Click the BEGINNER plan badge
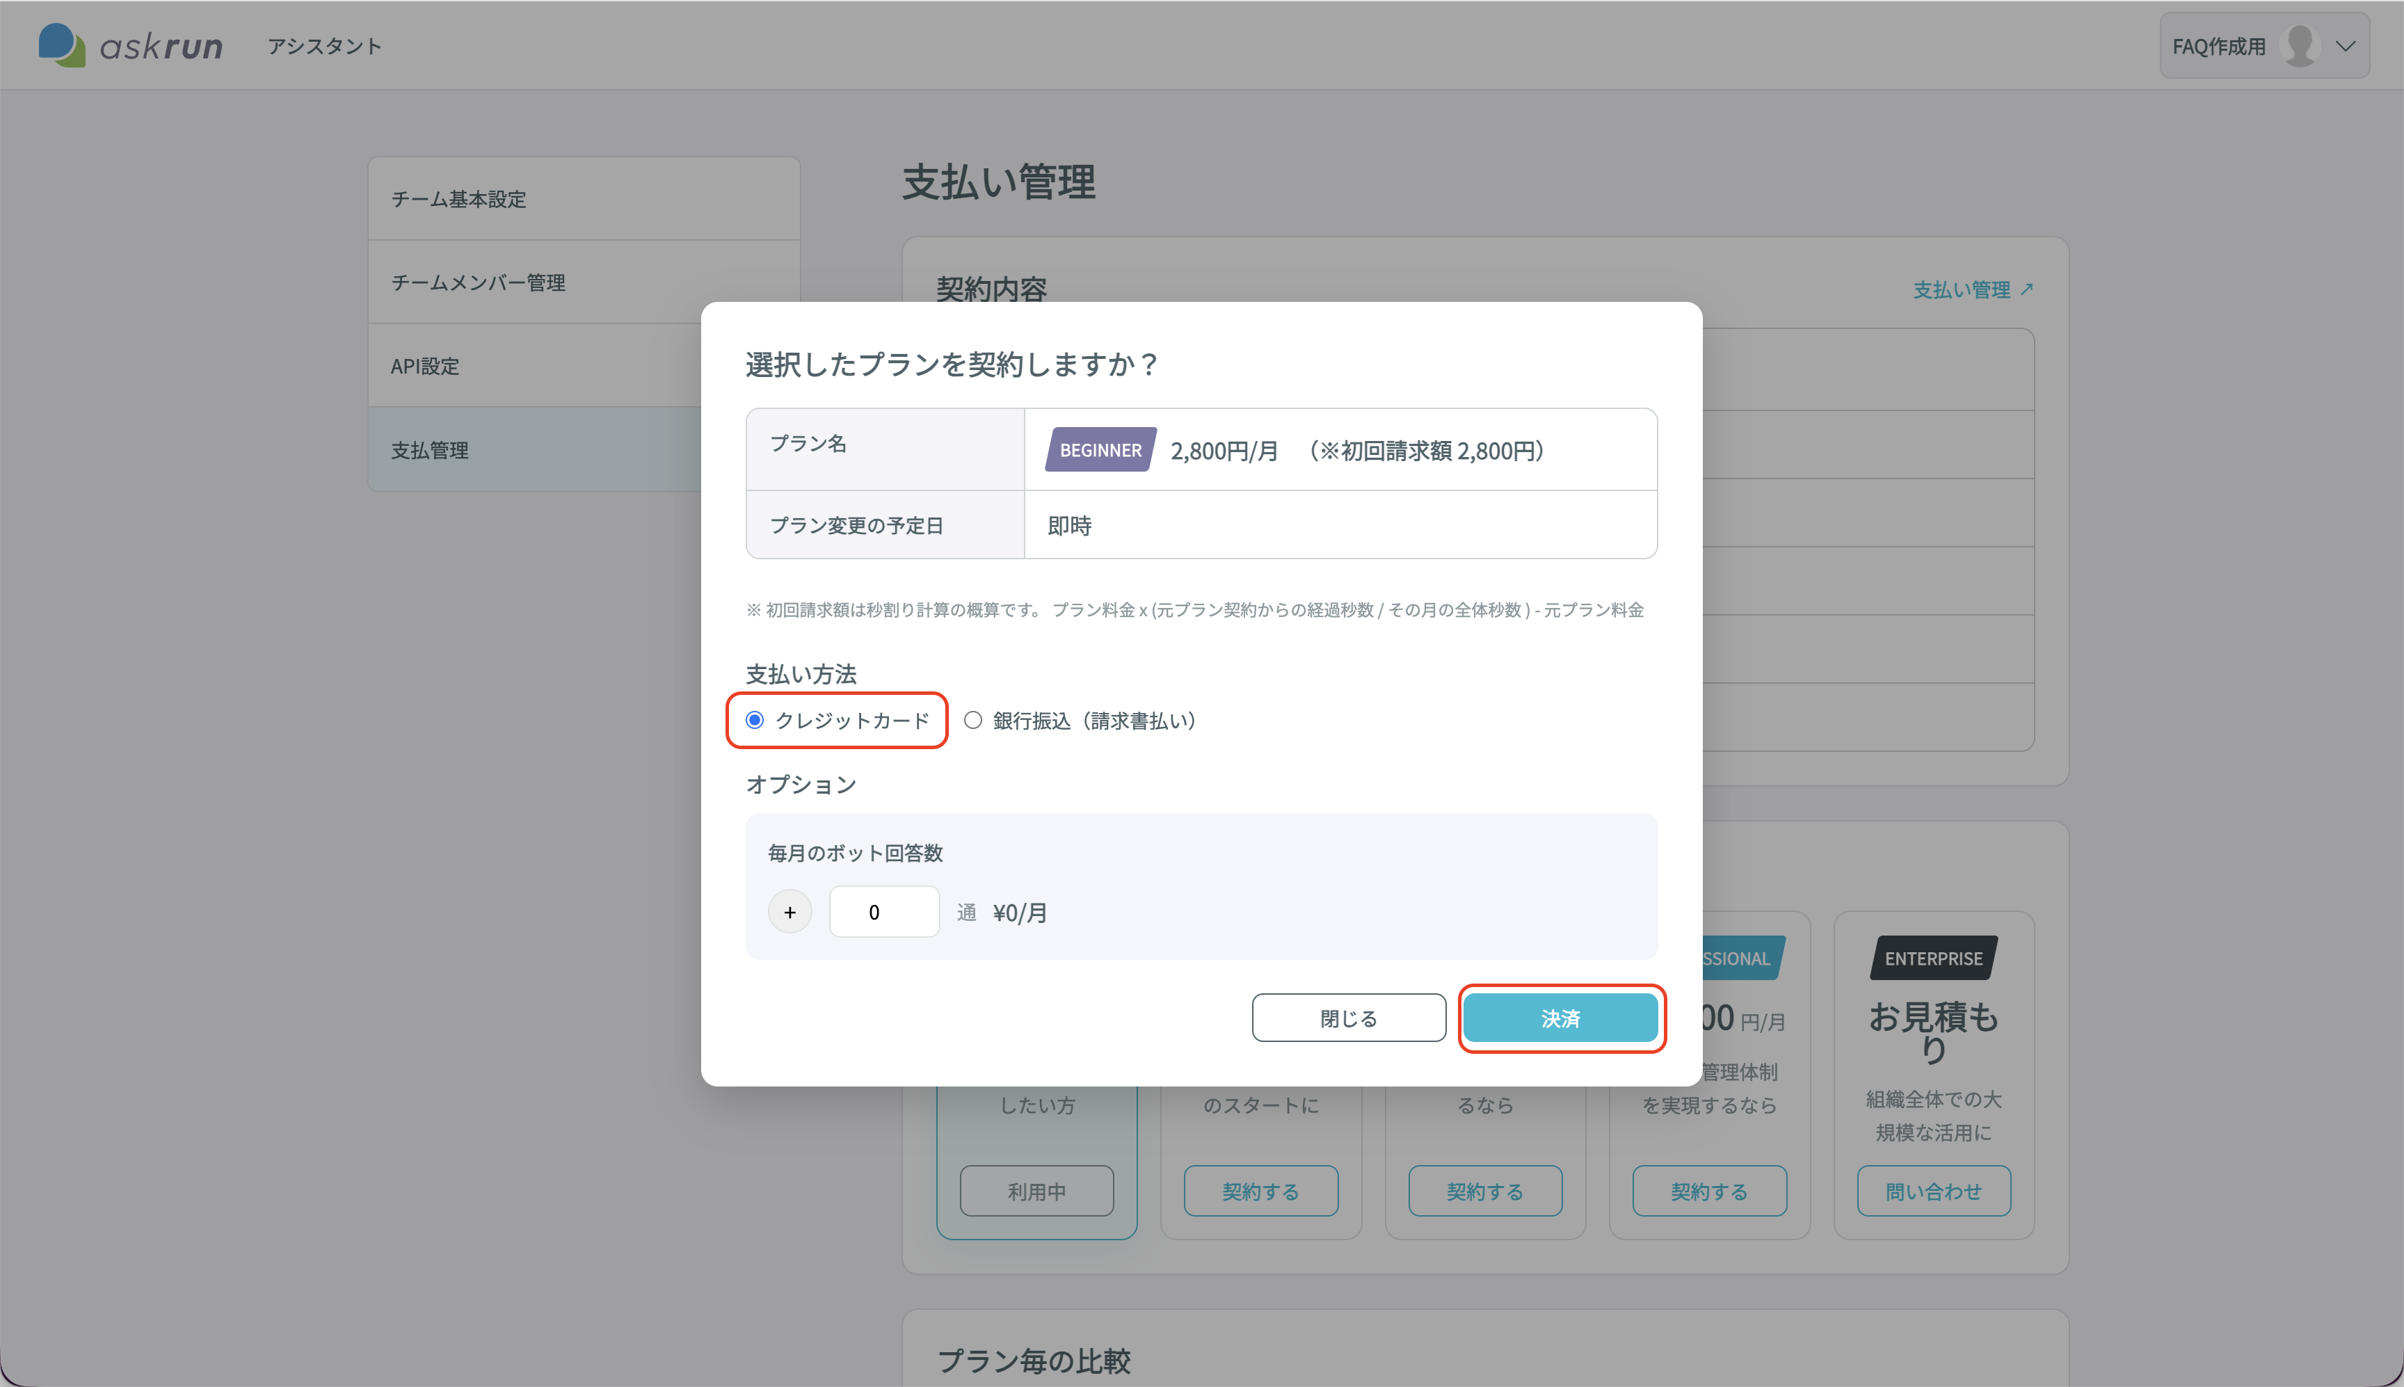The width and height of the screenshot is (2404, 1387). point(1100,449)
